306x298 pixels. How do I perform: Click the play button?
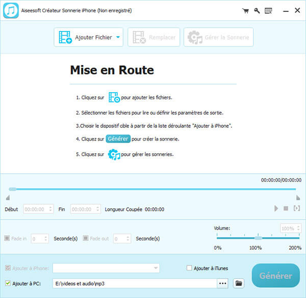(x=276, y=208)
